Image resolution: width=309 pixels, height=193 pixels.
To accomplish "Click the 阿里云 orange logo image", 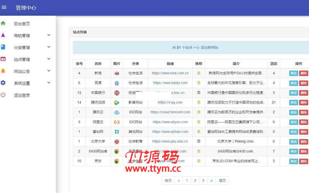I will [x=117, y=122].
